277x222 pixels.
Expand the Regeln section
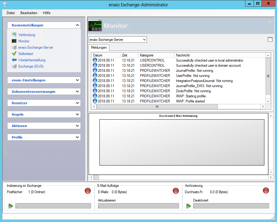coord(77,114)
